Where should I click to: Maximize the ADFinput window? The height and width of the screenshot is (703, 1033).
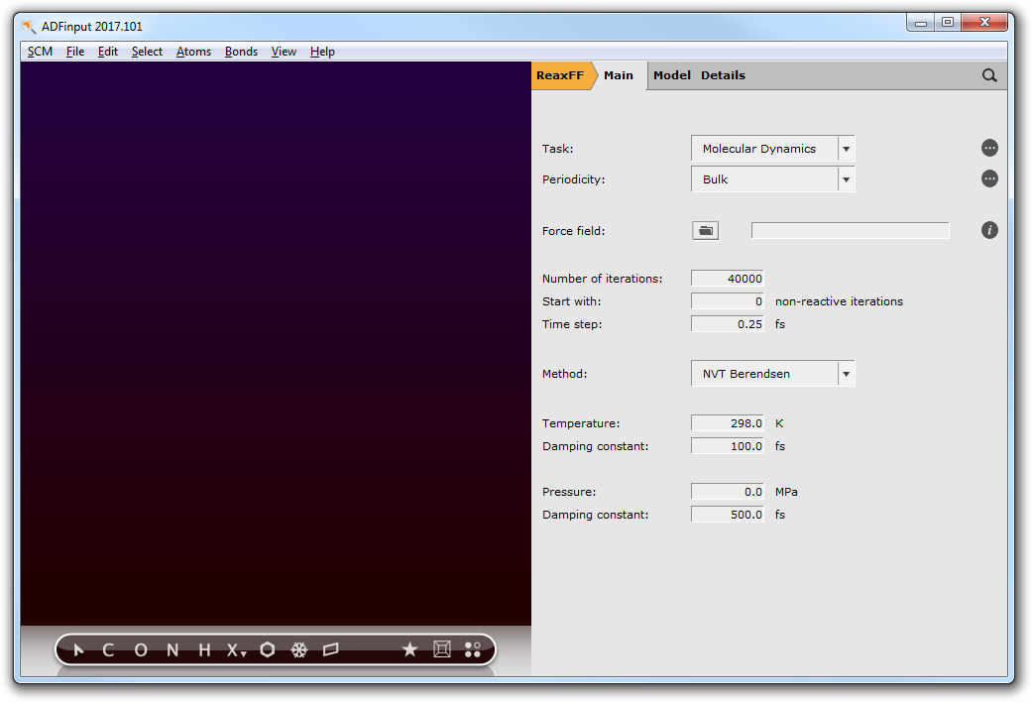[x=948, y=23]
